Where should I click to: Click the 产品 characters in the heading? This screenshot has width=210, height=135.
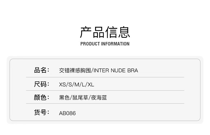click(92, 32)
